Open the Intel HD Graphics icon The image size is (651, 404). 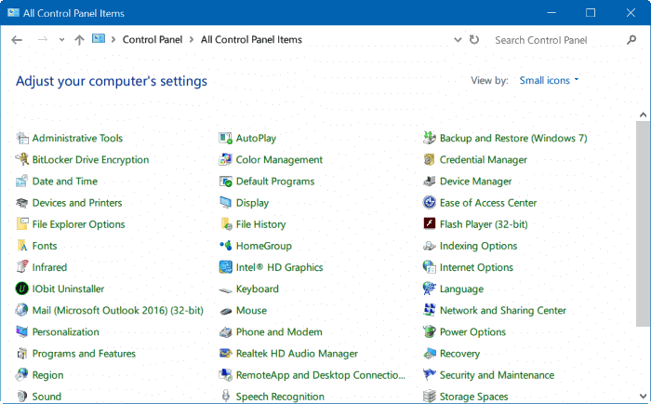pyautogui.click(x=225, y=267)
